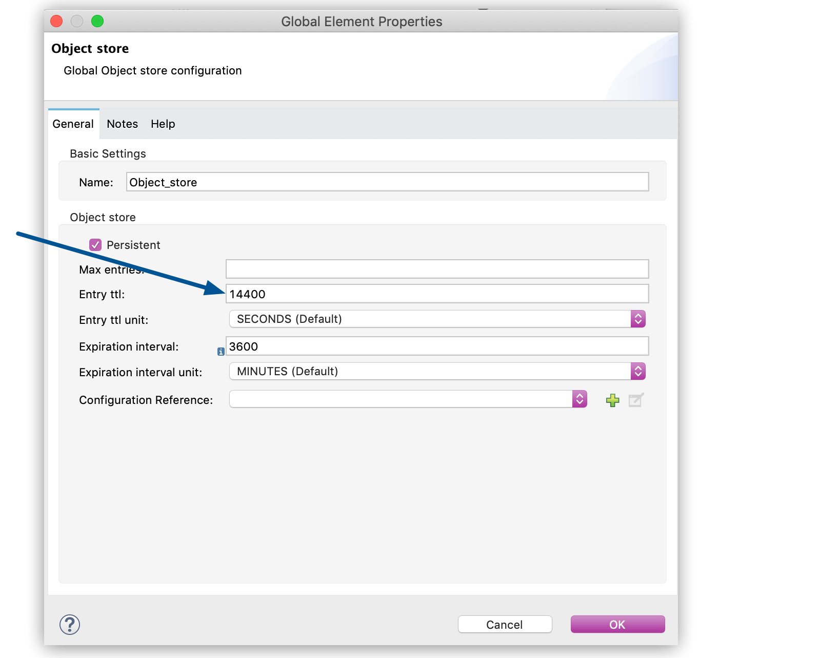Cancel the Global Element Properties dialog
The image size is (839, 658).
click(504, 624)
